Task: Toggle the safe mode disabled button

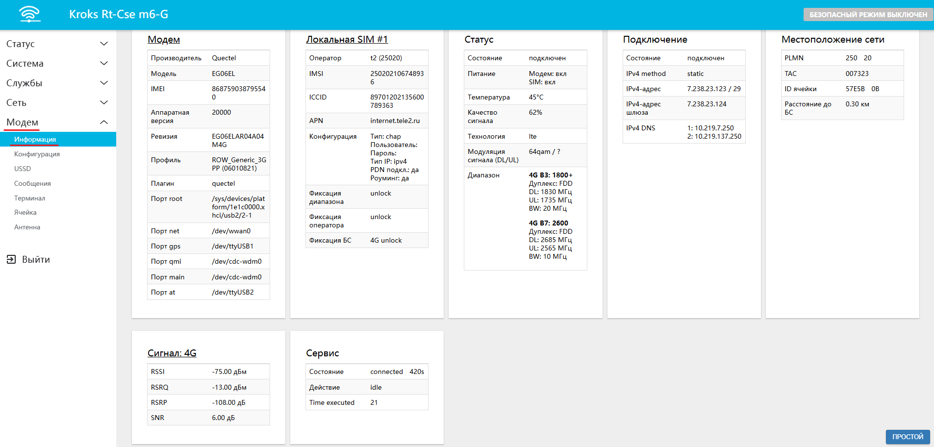Action: pos(868,15)
